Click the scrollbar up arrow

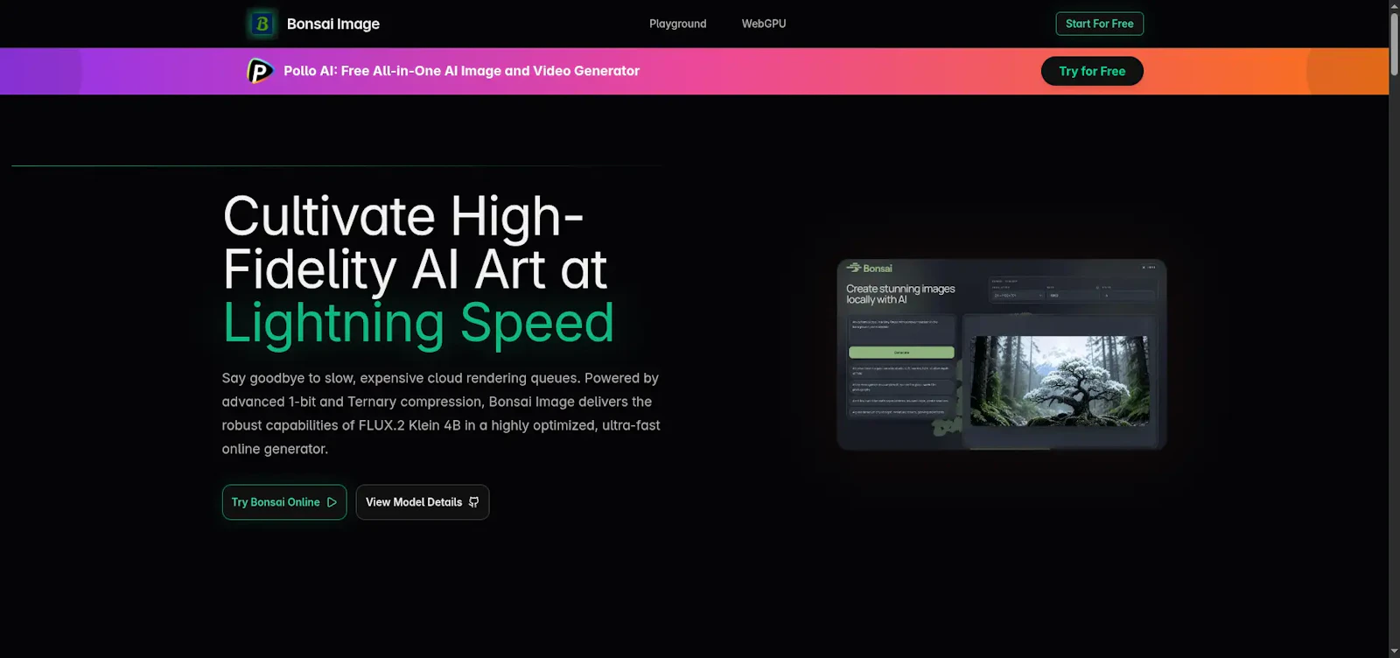(1394, 5)
